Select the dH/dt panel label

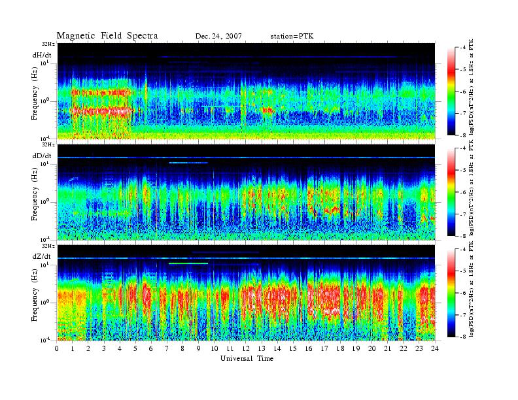(42, 55)
